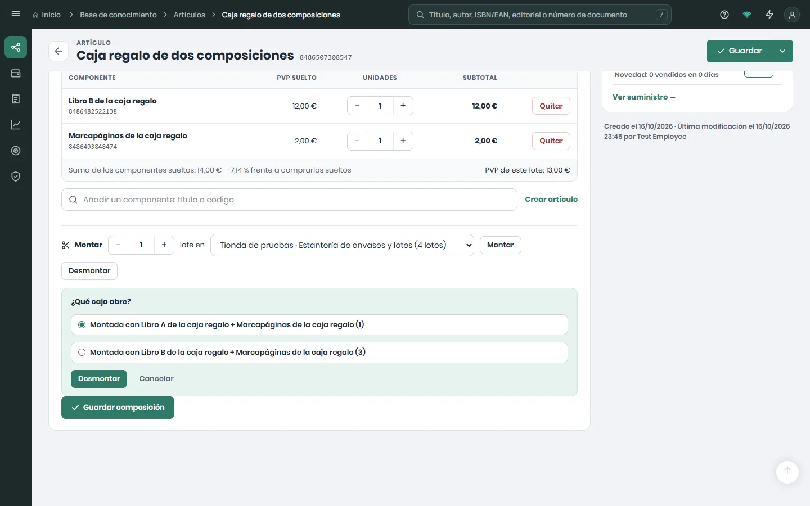Focus the global search field
This screenshot has width=810, height=506.
click(x=540, y=15)
